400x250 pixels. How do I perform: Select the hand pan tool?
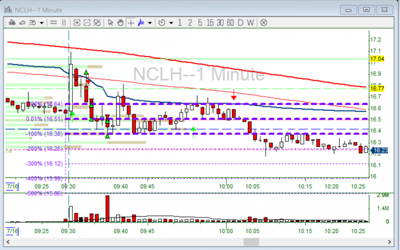coord(120,23)
